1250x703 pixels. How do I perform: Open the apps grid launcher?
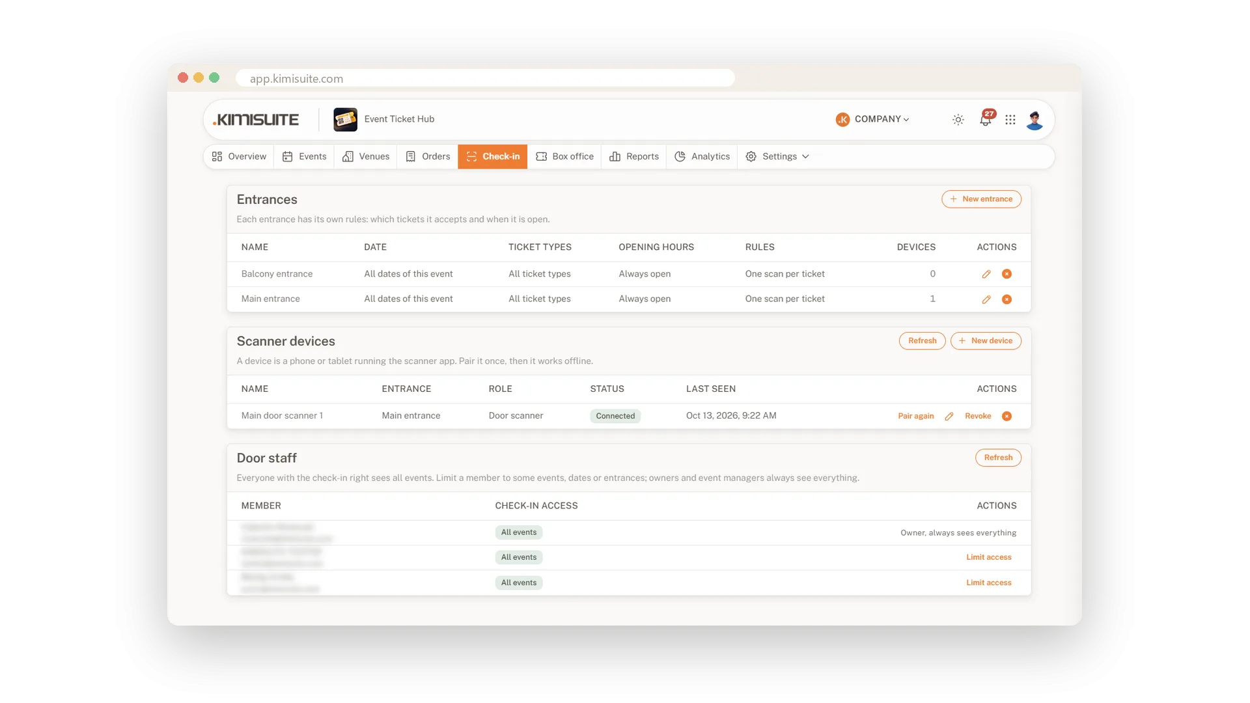[x=1010, y=120]
